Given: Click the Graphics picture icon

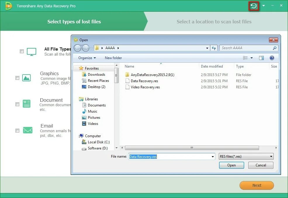Looking at the screenshot, I should [x=27, y=78].
